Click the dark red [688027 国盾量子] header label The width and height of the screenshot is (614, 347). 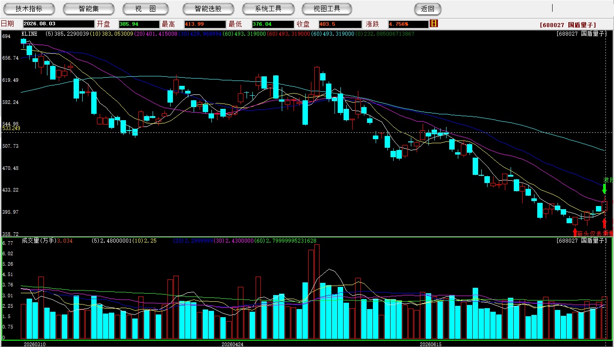(568, 25)
